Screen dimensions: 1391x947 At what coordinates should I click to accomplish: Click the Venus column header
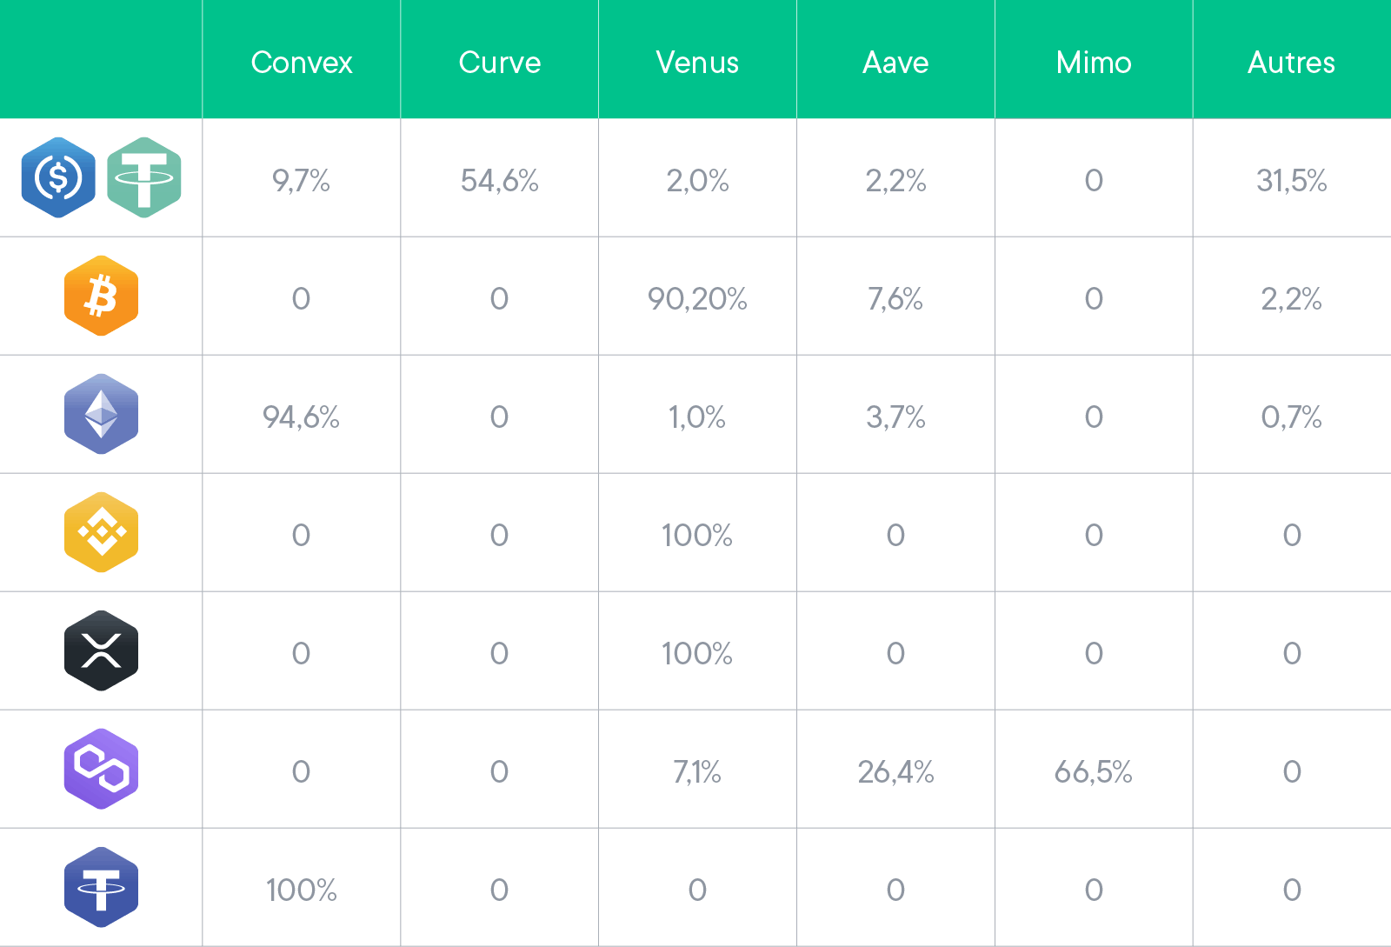pos(697,63)
